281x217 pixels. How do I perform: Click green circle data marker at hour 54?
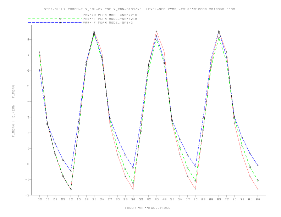point(180,148)
